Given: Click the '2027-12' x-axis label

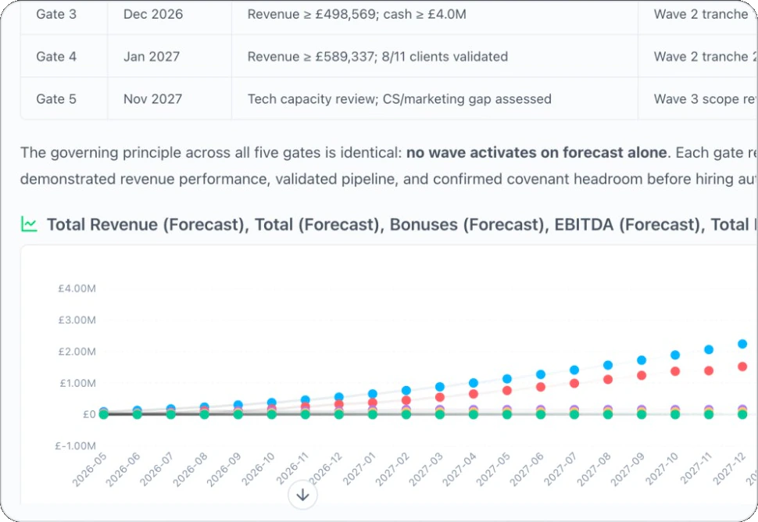Looking at the screenshot, I should coord(729,470).
